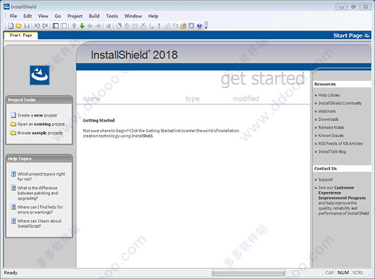
Task: Toggle the View List pane toolbar icon
Action: [56, 26]
